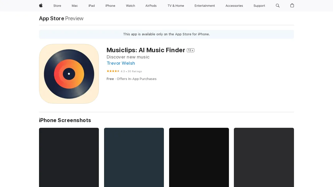The height and width of the screenshot is (187, 333).
Task: Click the 'iPhone Screenshots' heading
Action: pos(65,120)
